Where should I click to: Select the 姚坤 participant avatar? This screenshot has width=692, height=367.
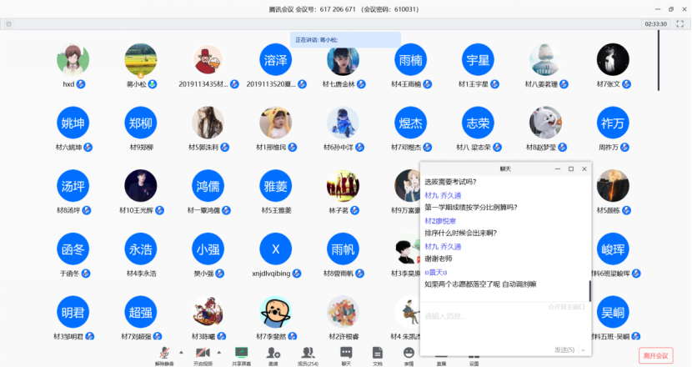[73, 123]
